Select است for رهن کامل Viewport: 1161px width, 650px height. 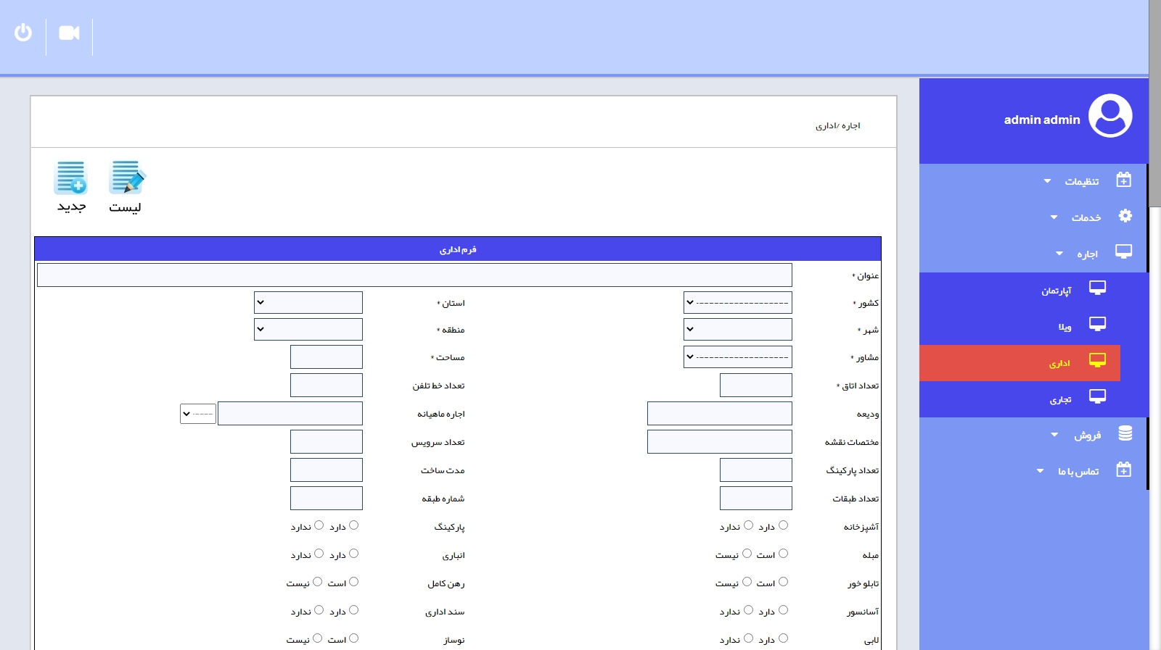353,582
